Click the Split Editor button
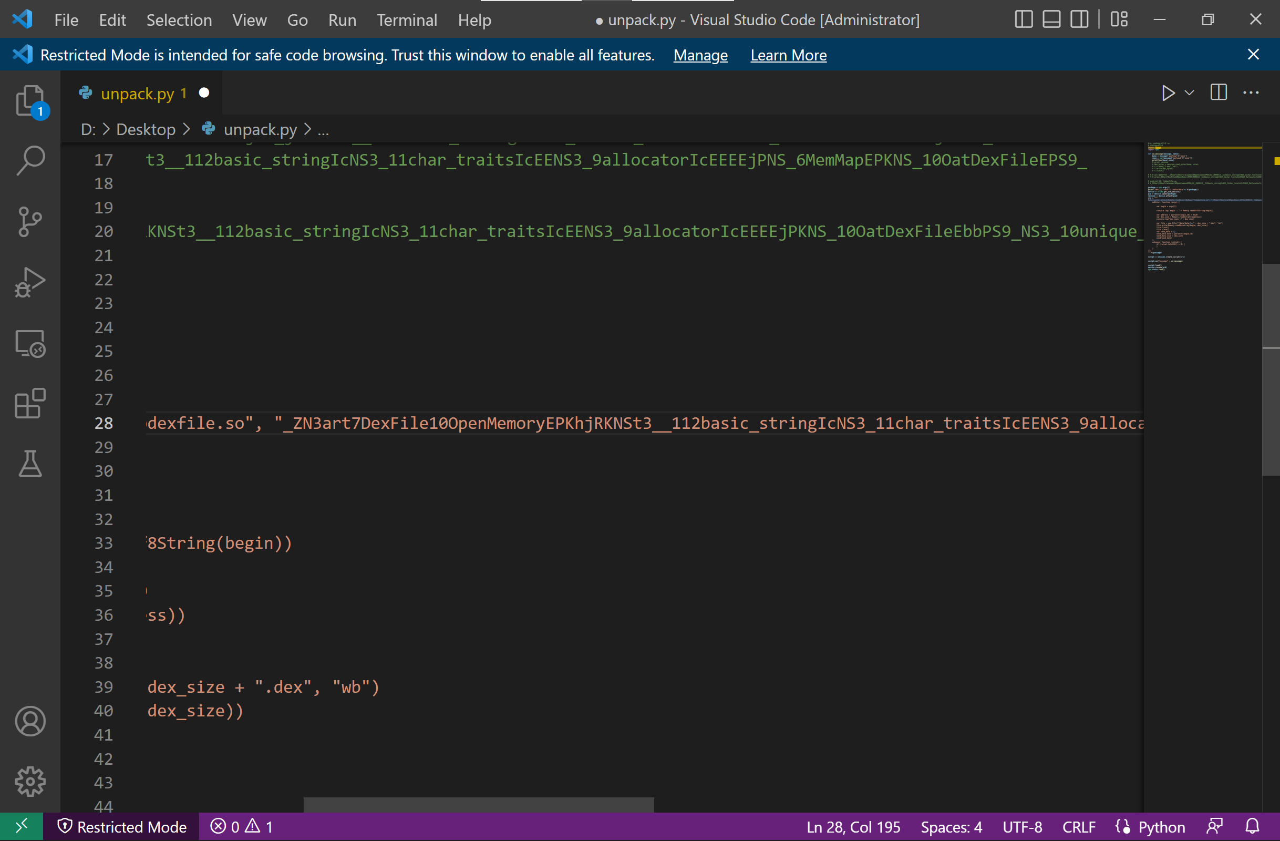Image resolution: width=1280 pixels, height=841 pixels. coord(1218,93)
